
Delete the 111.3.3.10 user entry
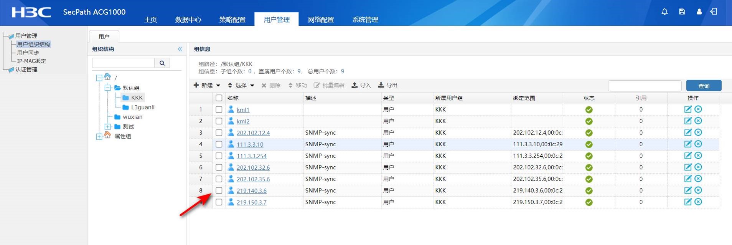[x=698, y=144]
